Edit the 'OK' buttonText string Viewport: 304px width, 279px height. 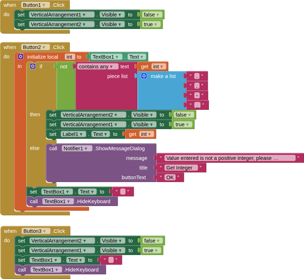pyautogui.click(x=170, y=177)
